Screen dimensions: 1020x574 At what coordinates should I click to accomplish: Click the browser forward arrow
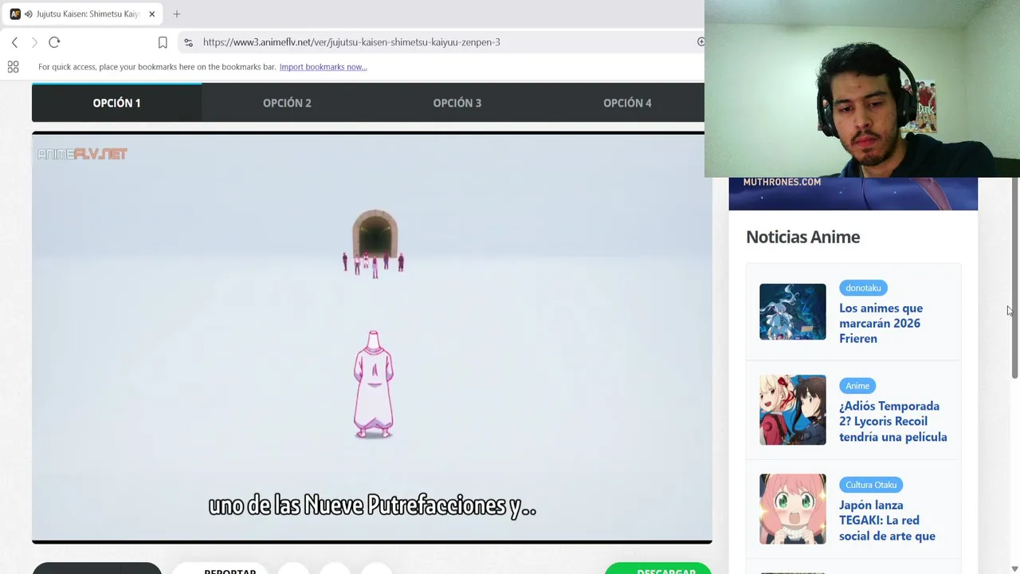(x=34, y=42)
